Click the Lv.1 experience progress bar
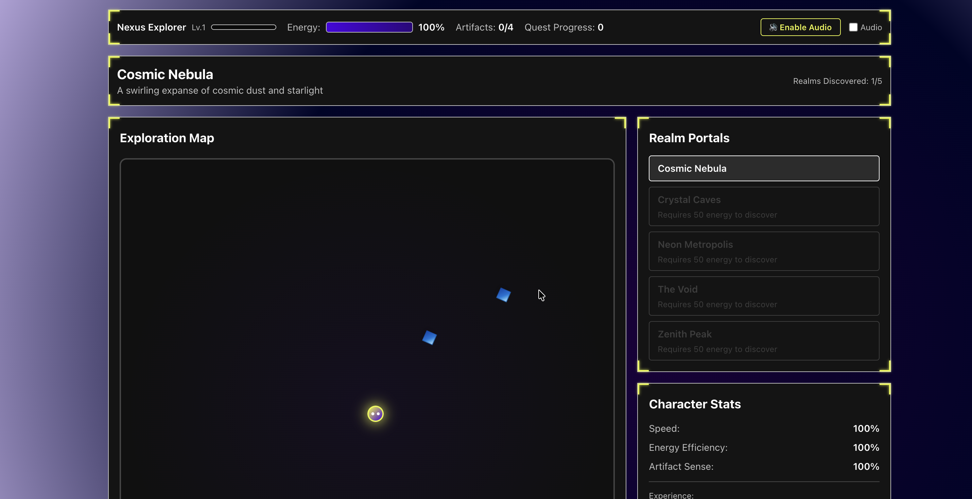The height and width of the screenshot is (499, 972). click(243, 27)
